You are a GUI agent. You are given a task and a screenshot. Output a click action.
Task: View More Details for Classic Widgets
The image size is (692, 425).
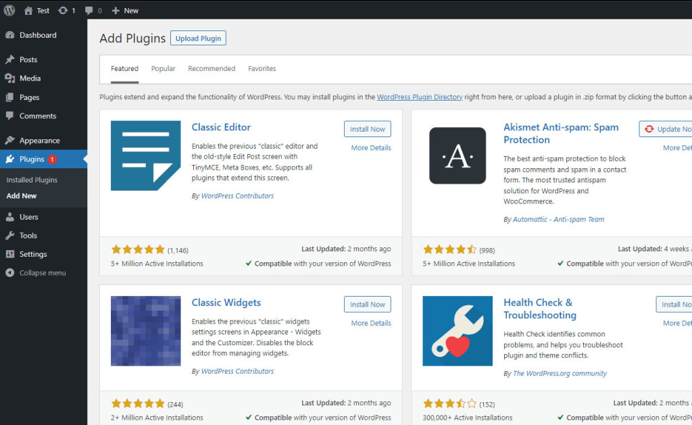click(371, 323)
